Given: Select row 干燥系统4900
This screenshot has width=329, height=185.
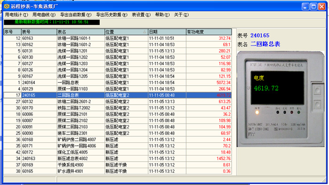Looking at the screenshot, I should (x=117, y=165).
